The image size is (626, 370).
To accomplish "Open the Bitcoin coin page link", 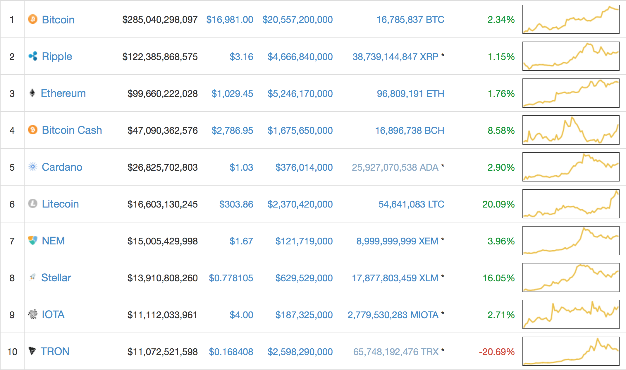I will (58, 20).
